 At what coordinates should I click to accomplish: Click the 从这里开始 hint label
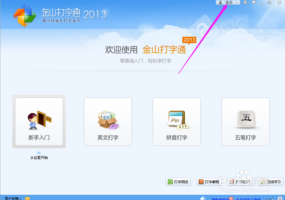click(39, 157)
